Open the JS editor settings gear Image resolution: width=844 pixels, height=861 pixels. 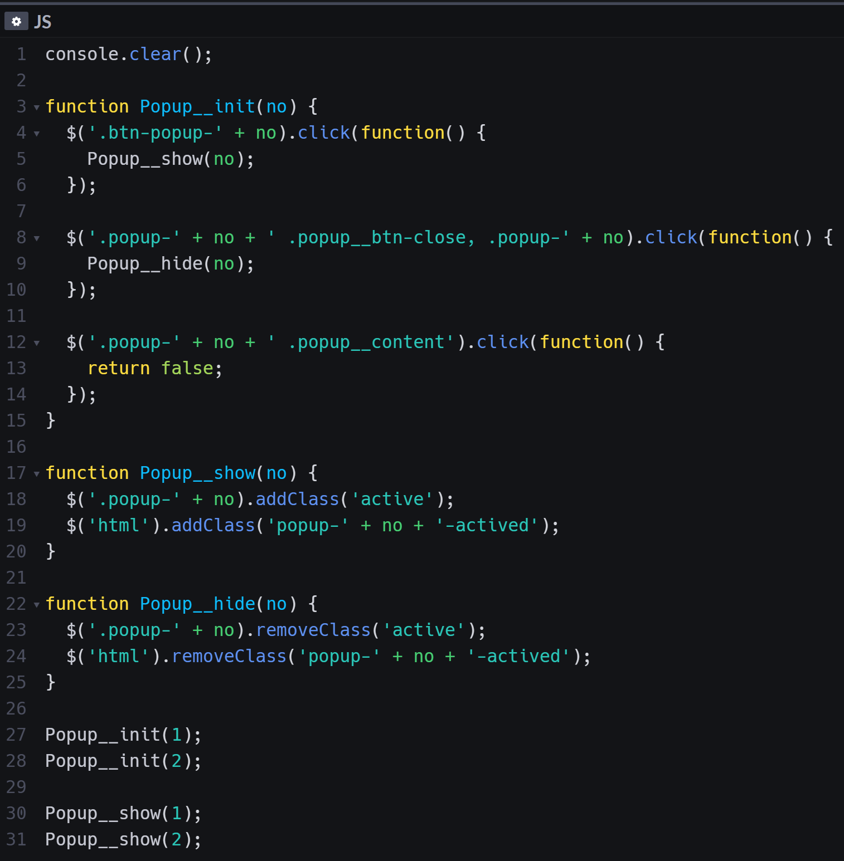pos(16,22)
